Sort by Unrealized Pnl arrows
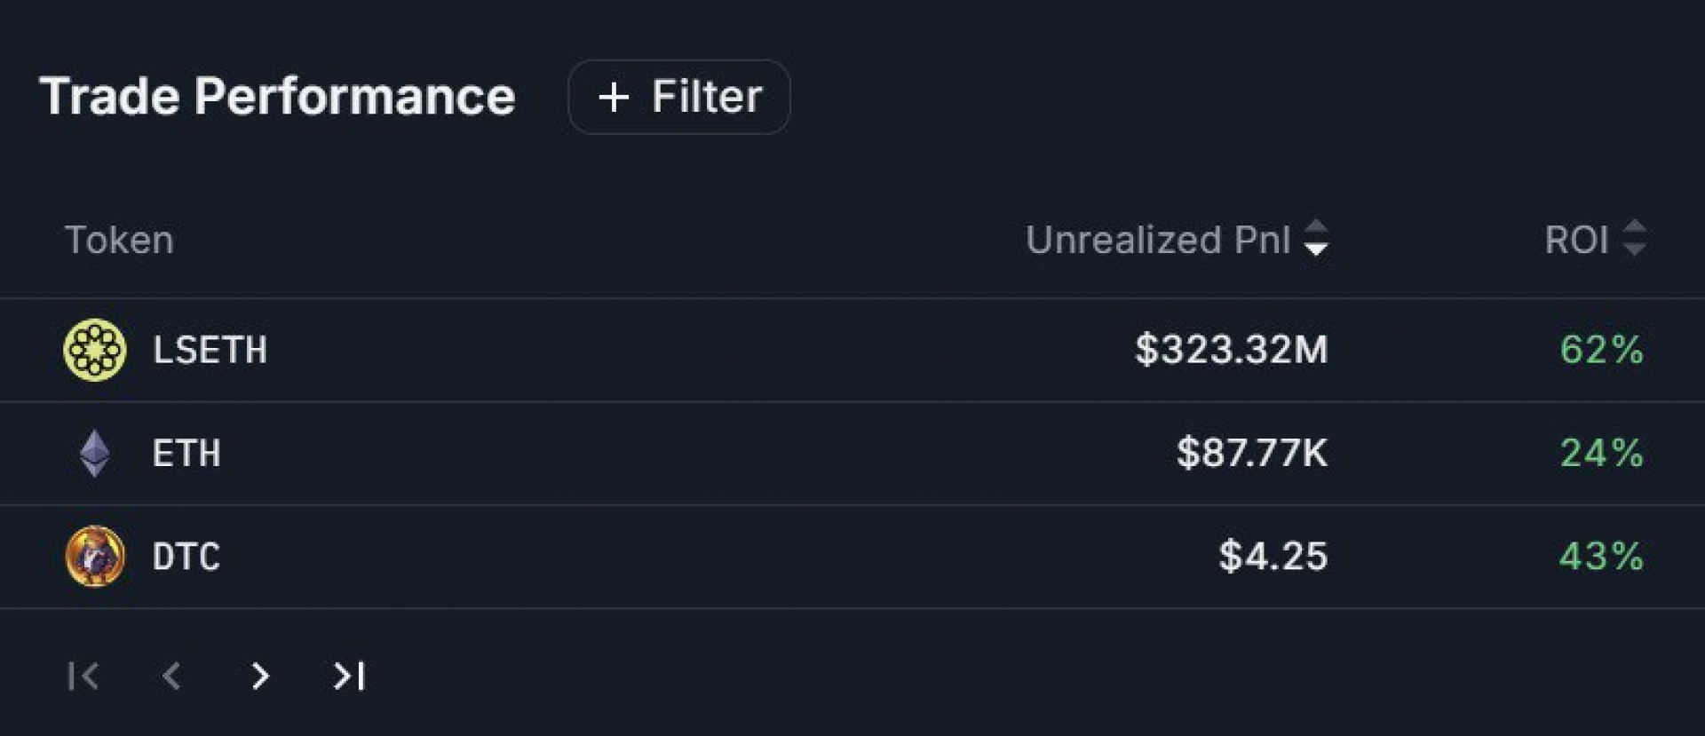The height and width of the screenshot is (736, 1705). 1316,239
